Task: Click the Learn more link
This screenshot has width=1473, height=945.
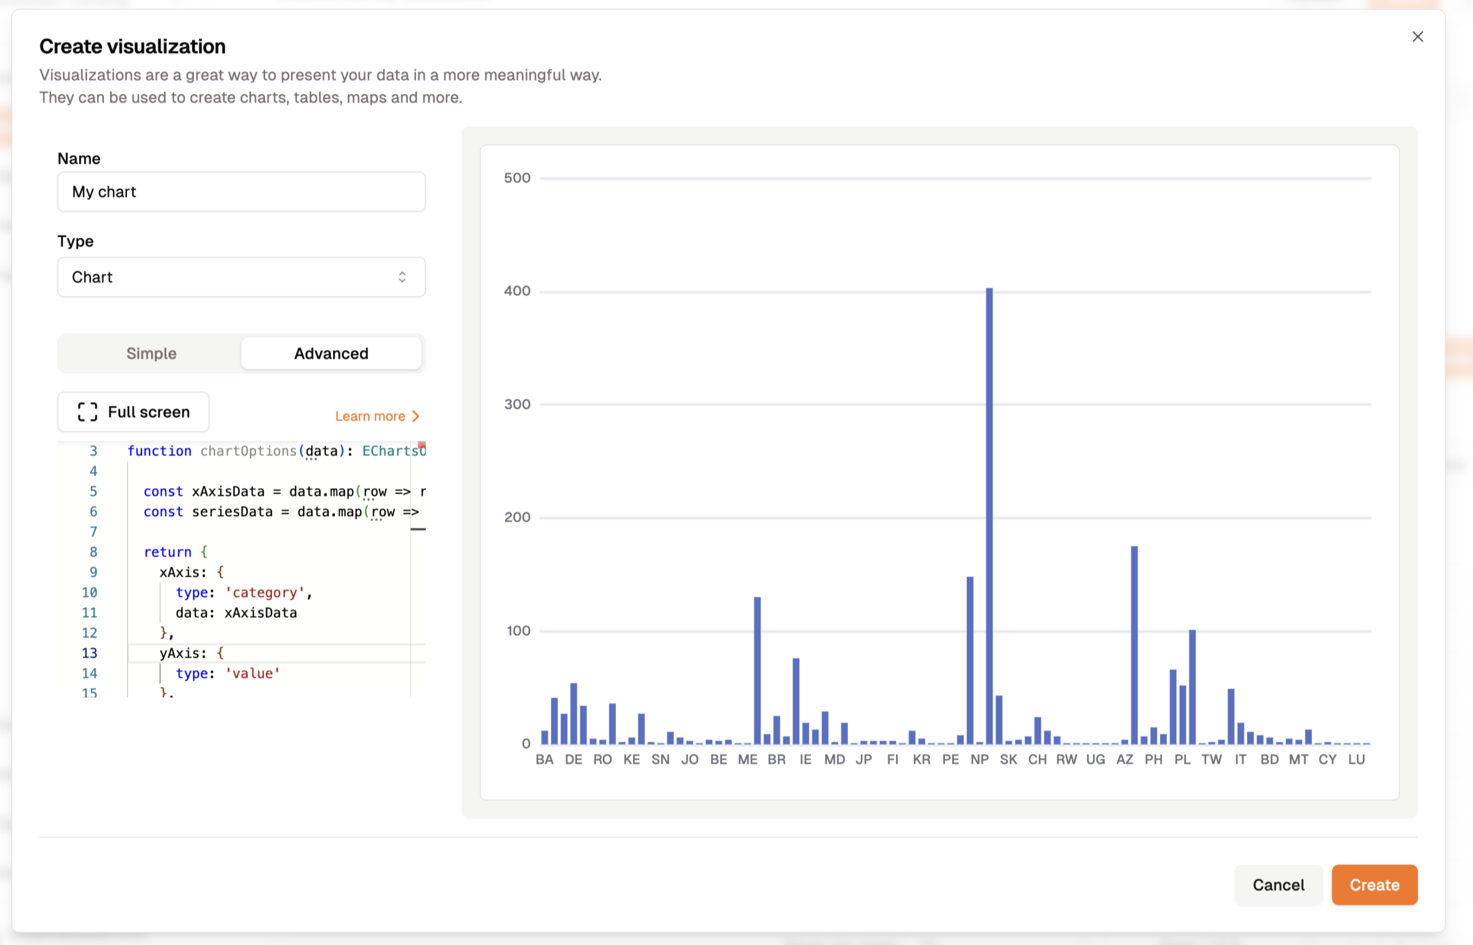Action: coord(371,416)
